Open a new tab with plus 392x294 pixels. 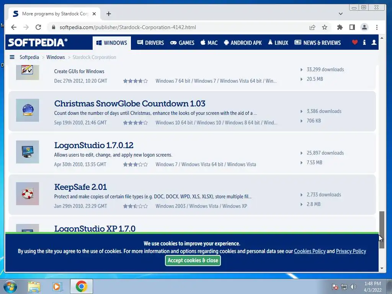(108, 14)
